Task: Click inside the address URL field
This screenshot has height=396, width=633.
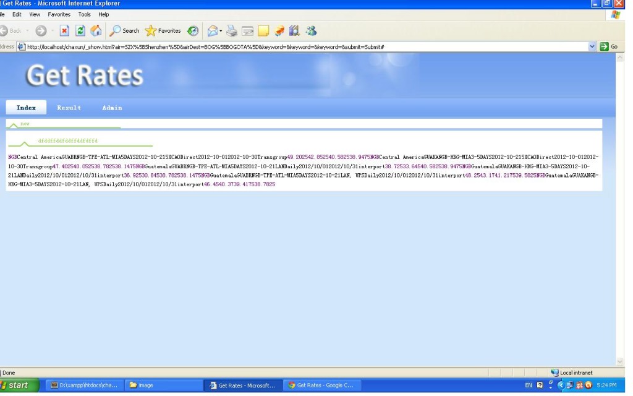Action: click(307, 47)
